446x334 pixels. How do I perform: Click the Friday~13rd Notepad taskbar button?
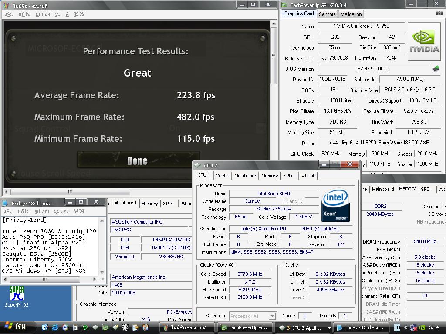[x=361, y=327]
